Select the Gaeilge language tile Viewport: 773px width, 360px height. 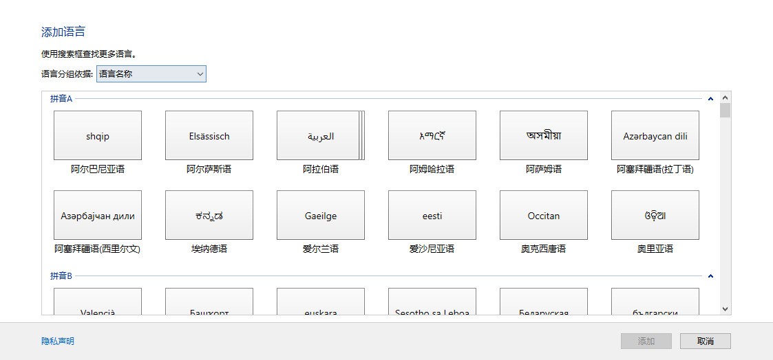coord(321,215)
